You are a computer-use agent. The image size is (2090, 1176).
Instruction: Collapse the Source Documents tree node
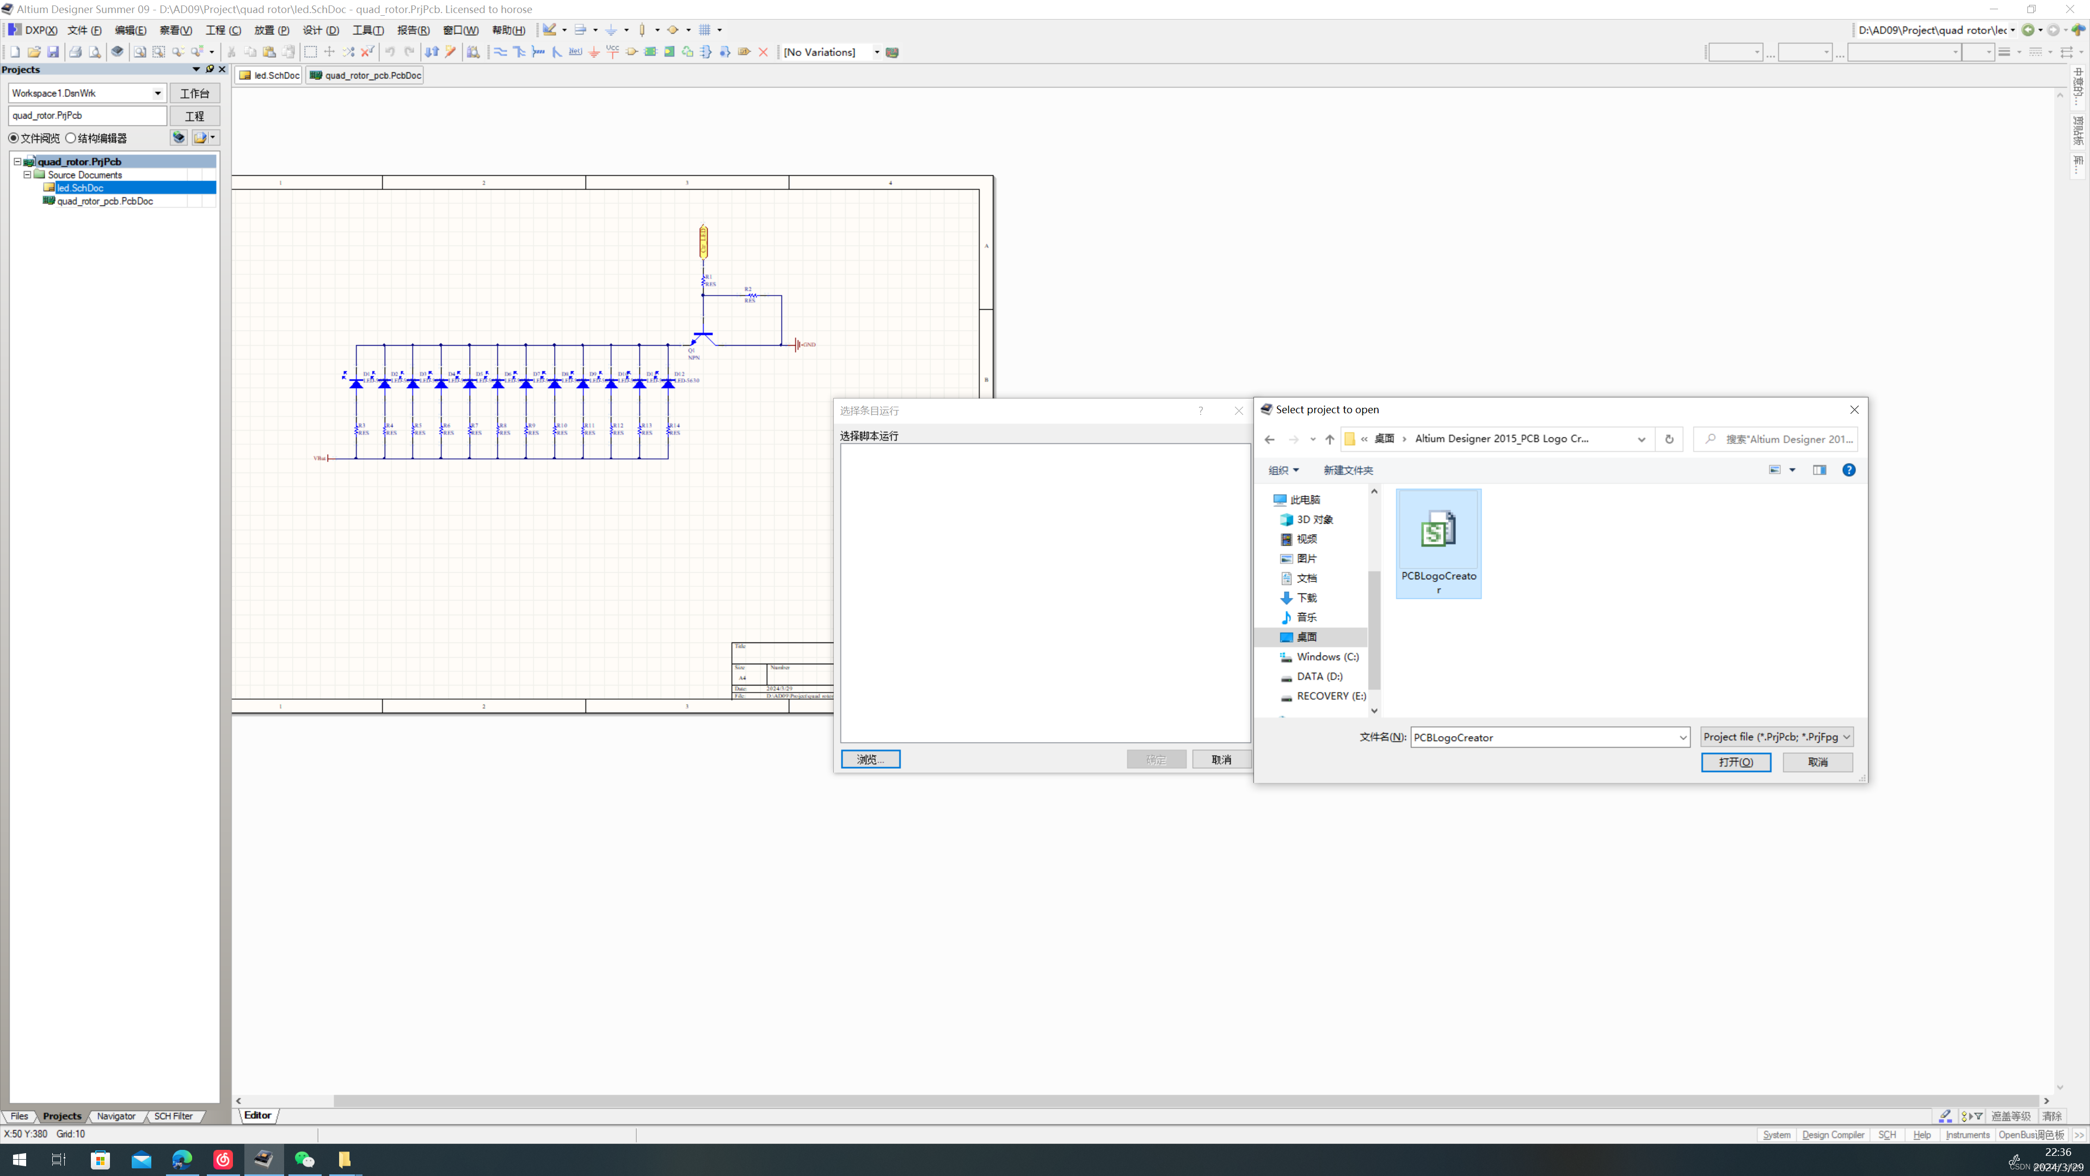(x=27, y=174)
